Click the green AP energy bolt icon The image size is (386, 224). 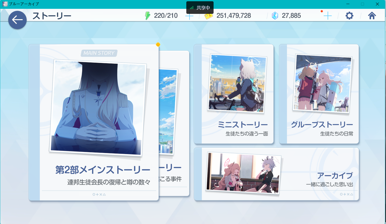147,16
